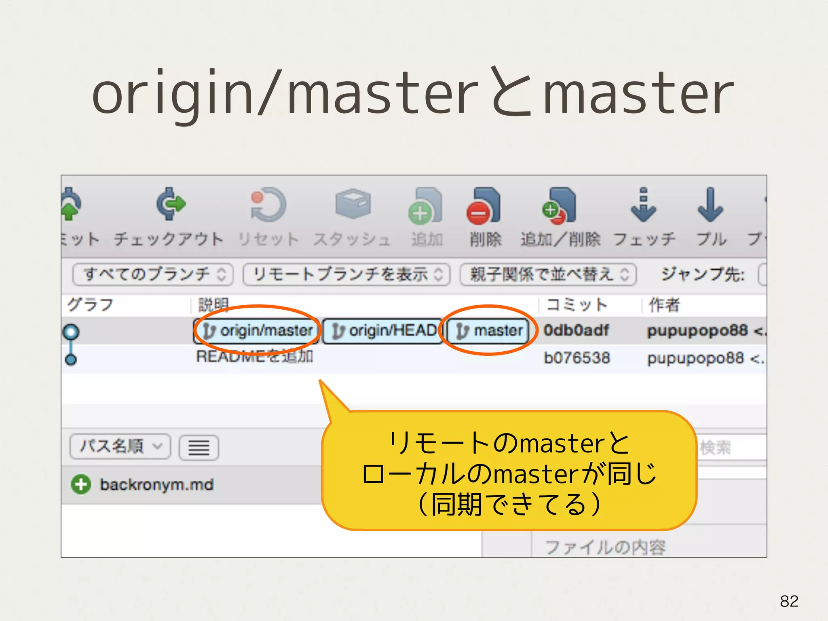
Task: Click the Fetch (フェッチ) arrow icon
Action: pos(643,205)
